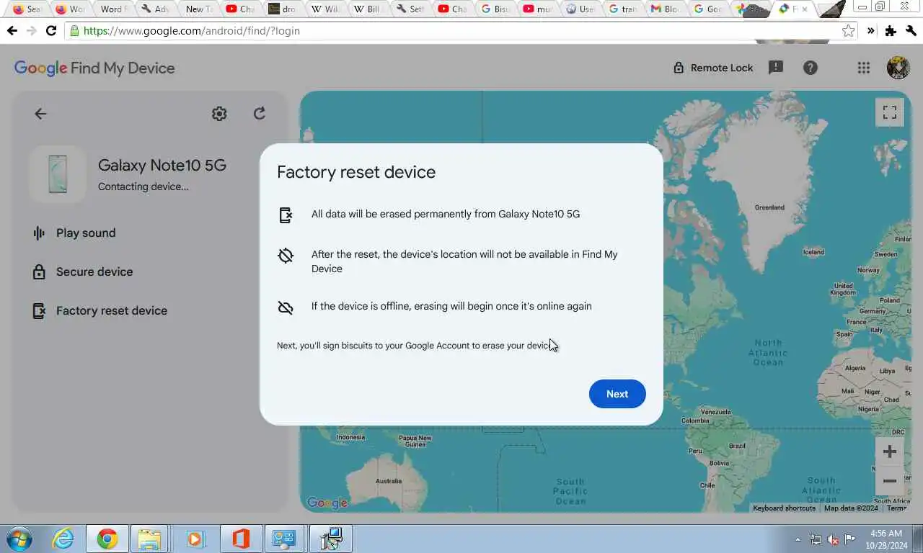
Task: Click the sidebar Factory reset phone icon
Action: [39, 310]
